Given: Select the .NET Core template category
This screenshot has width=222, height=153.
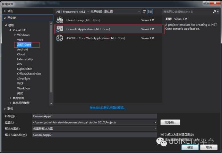Looking at the screenshot, I should 24,45.
